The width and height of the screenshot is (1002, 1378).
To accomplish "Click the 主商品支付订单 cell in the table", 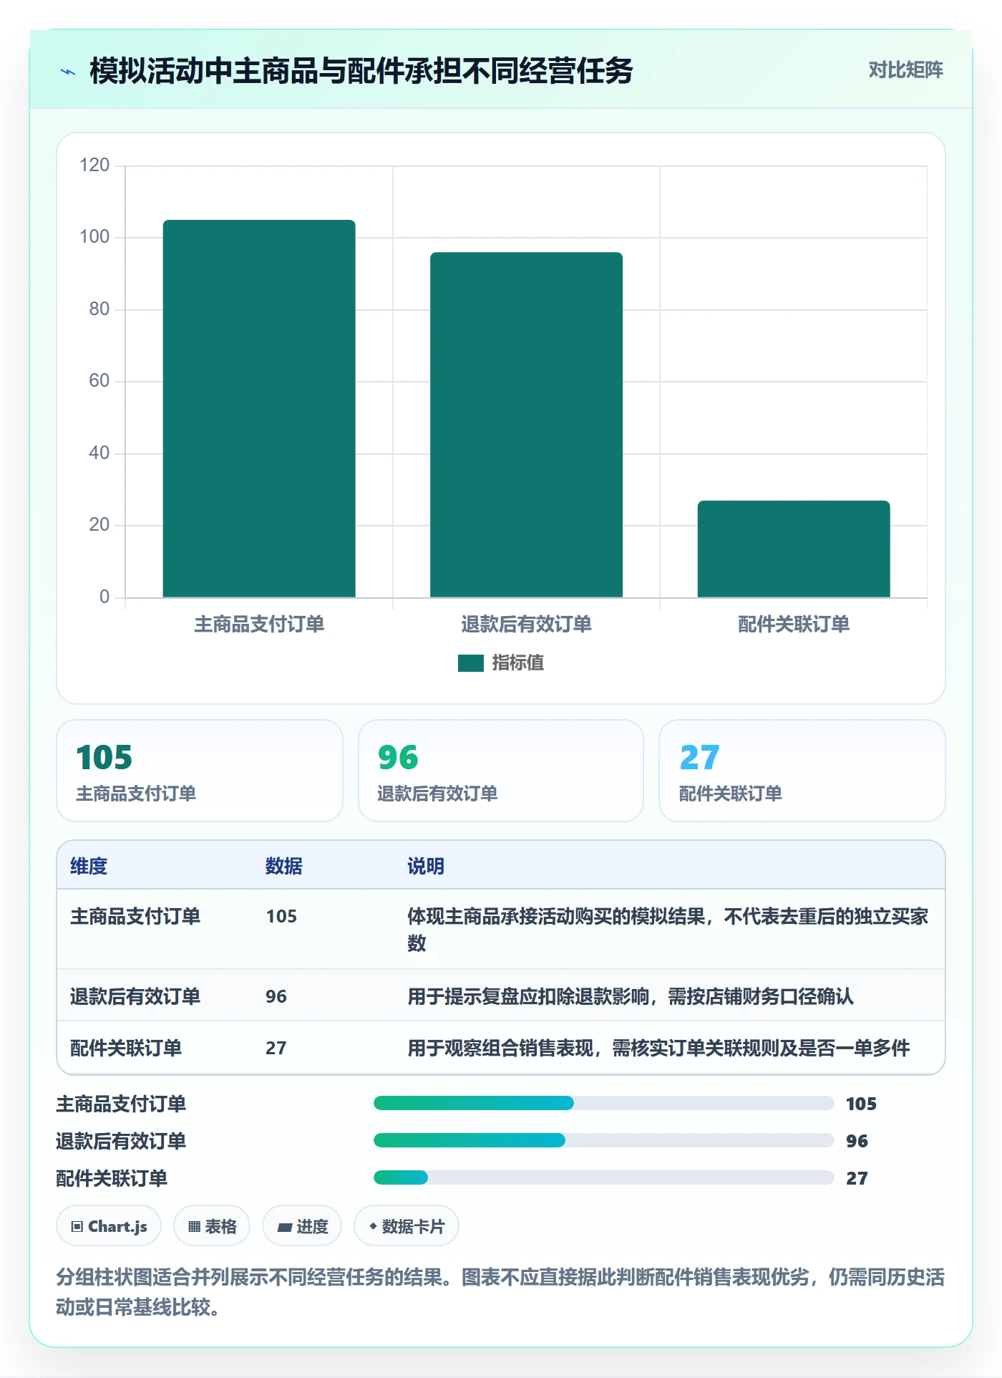I will tap(135, 917).
